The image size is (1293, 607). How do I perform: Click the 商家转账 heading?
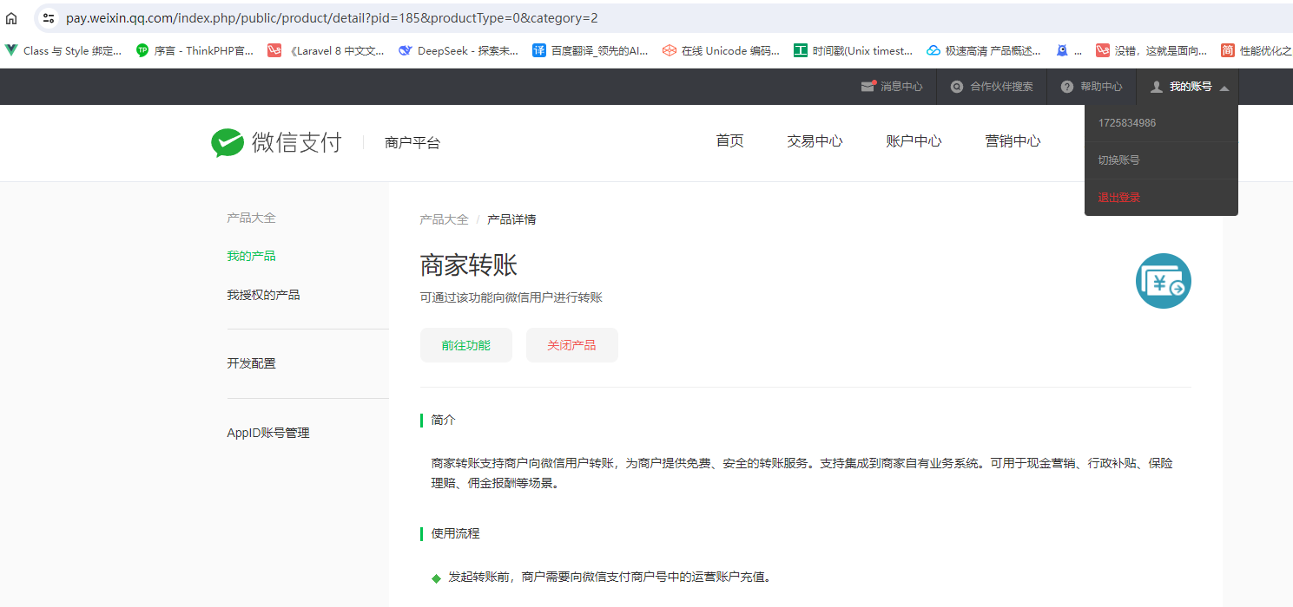(x=469, y=265)
